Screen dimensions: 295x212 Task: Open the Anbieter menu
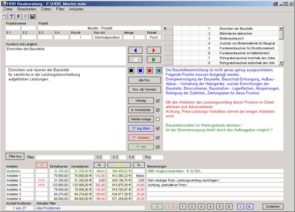point(76,9)
